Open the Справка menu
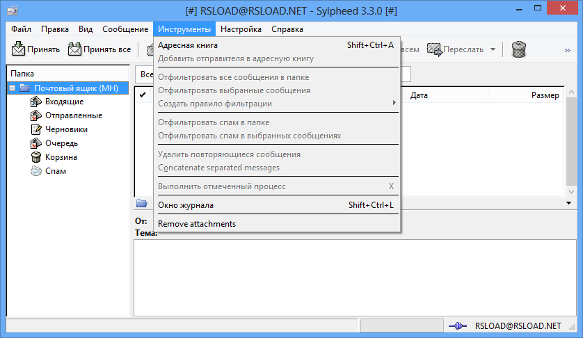Image resolution: width=583 pixels, height=338 pixels. click(x=287, y=29)
